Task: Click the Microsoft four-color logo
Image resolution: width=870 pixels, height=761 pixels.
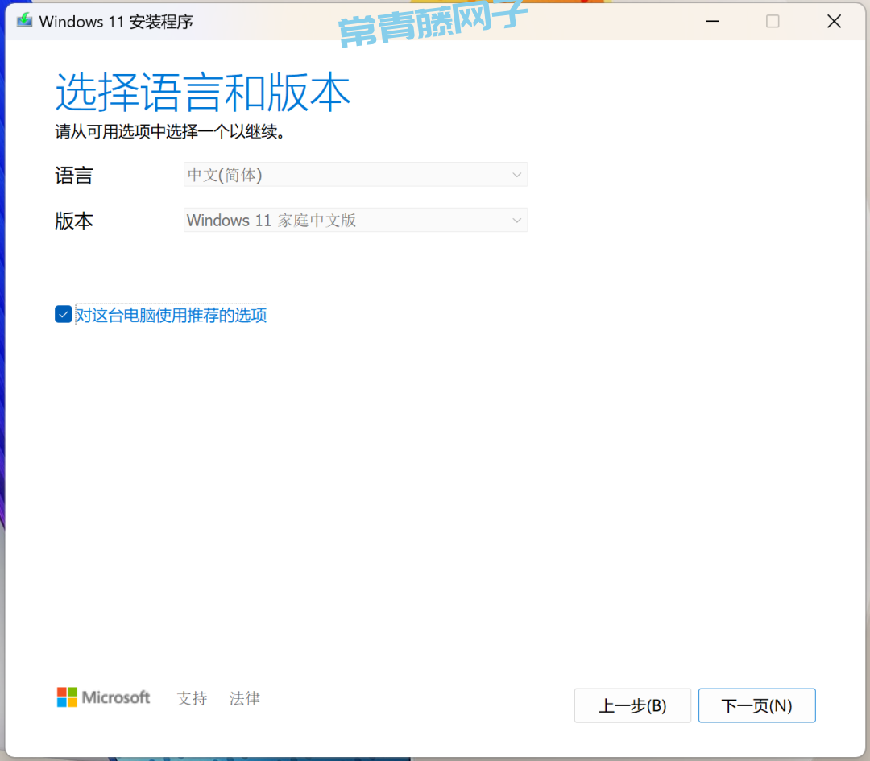Action: tap(67, 697)
